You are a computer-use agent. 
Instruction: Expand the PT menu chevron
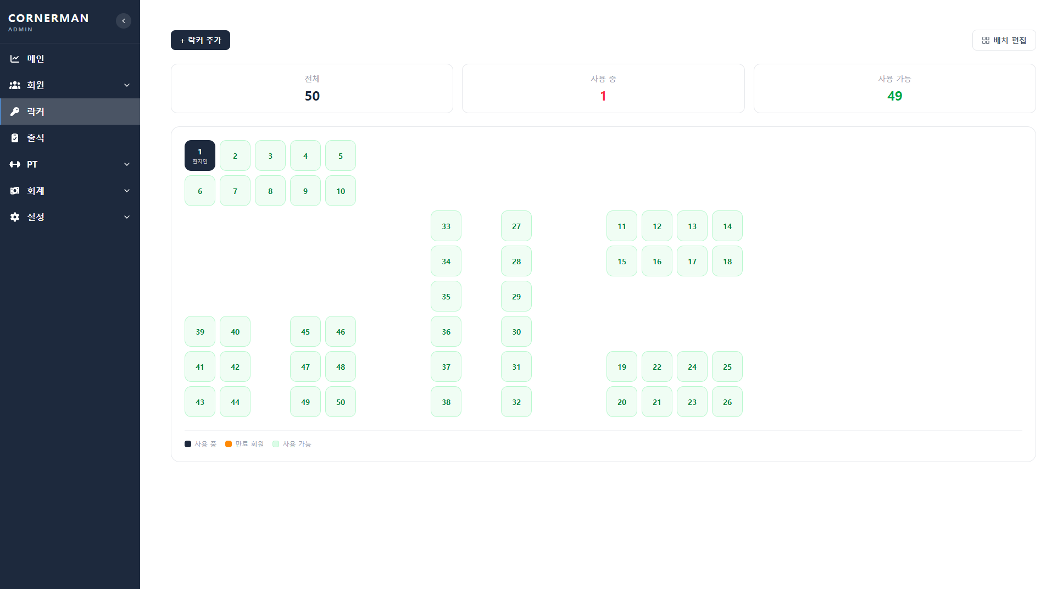(127, 164)
